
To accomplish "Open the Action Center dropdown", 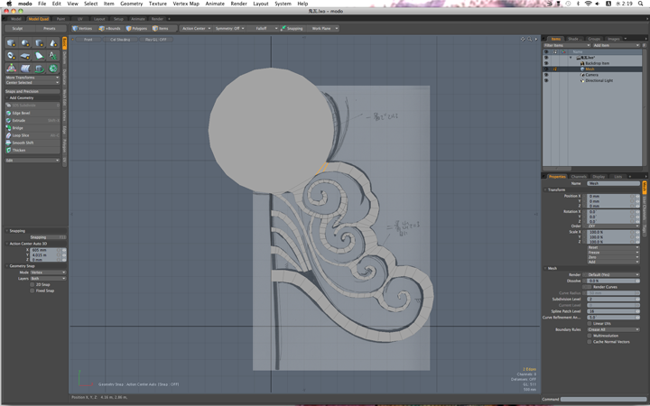I will point(196,28).
